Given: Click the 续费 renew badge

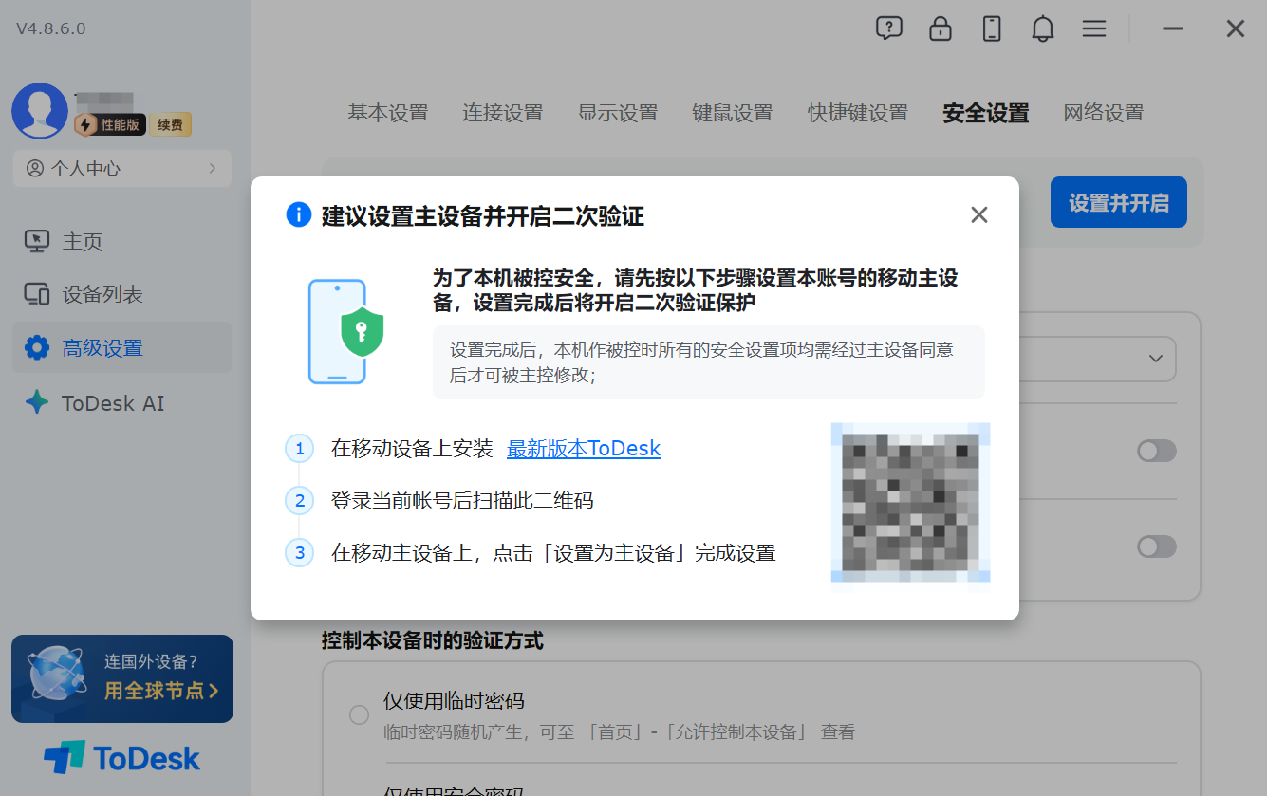Looking at the screenshot, I should 171,124.
